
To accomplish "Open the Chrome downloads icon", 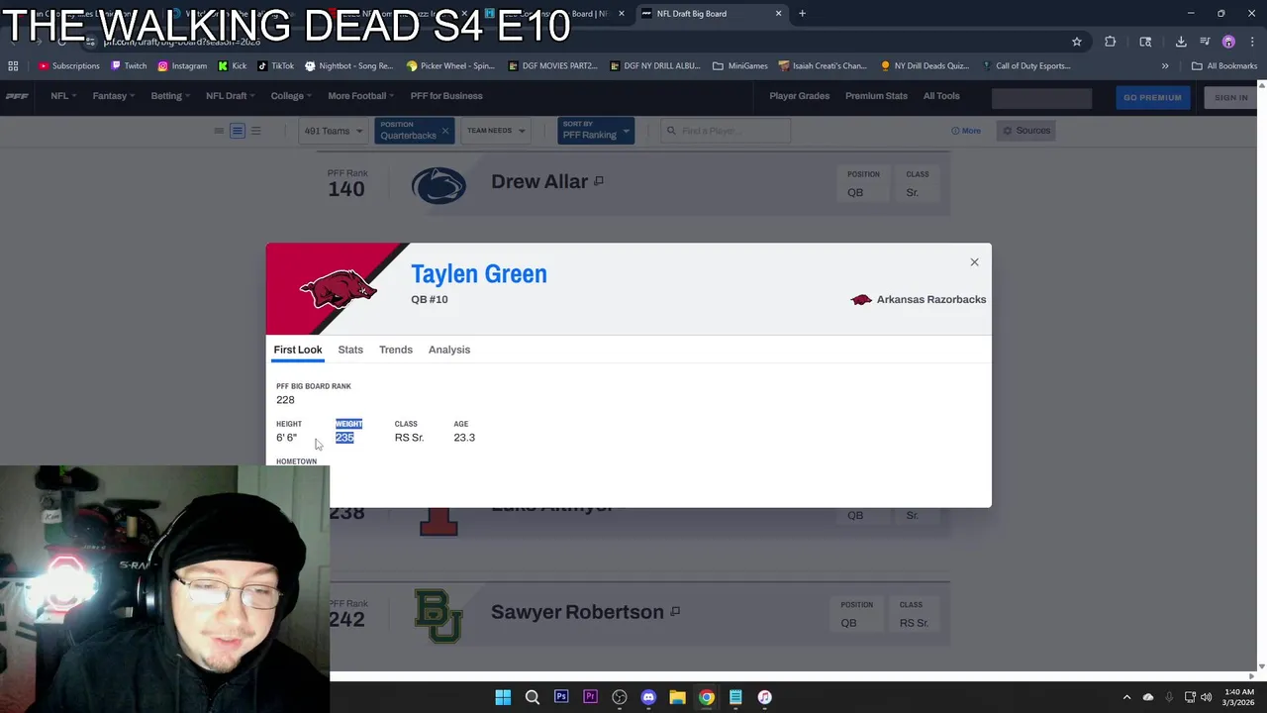I will tap(1181, 42).
